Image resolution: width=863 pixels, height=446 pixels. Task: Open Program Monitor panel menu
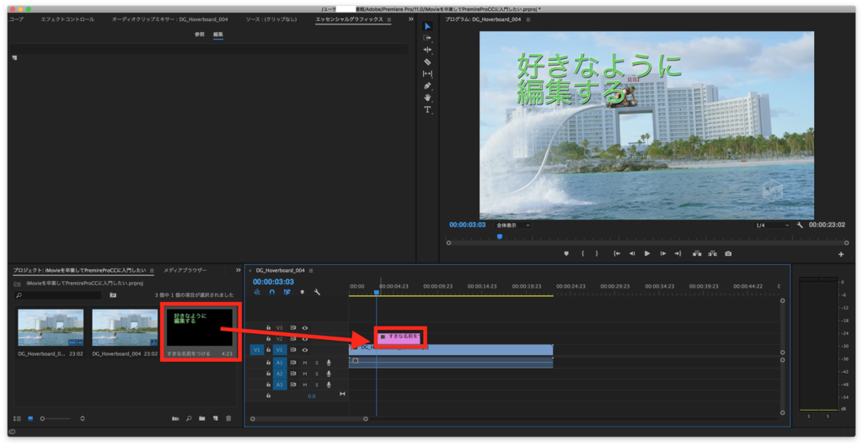(x=528, y=19)
